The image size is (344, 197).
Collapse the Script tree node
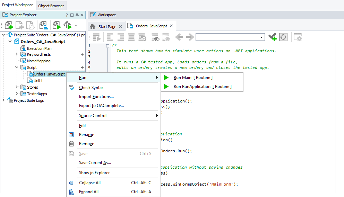point(17,68)
